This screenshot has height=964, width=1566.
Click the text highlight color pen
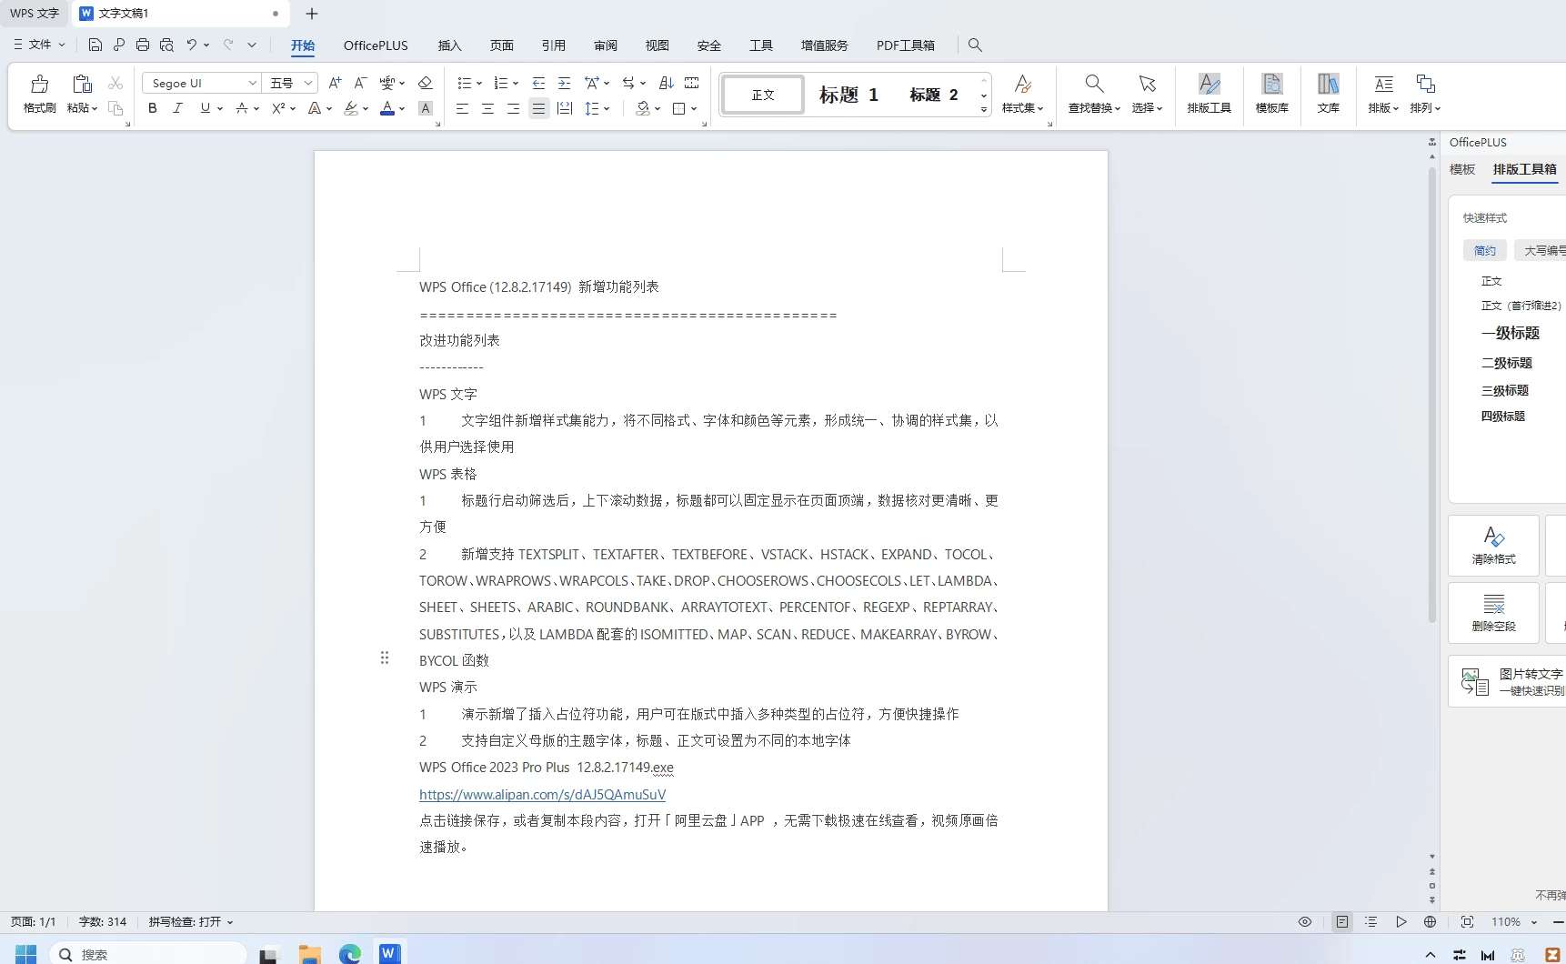tap(351, 108)
